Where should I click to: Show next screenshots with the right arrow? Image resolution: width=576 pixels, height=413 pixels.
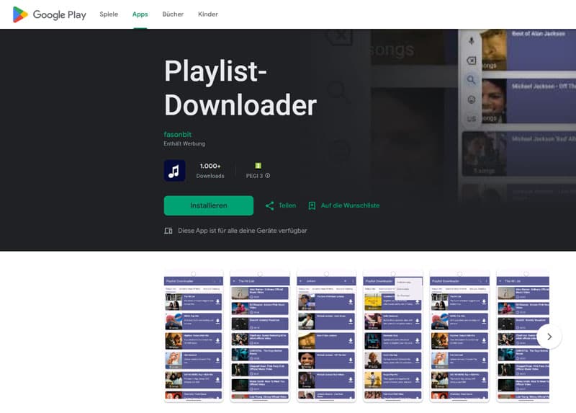pyautogui.click(x=549, y=337)
